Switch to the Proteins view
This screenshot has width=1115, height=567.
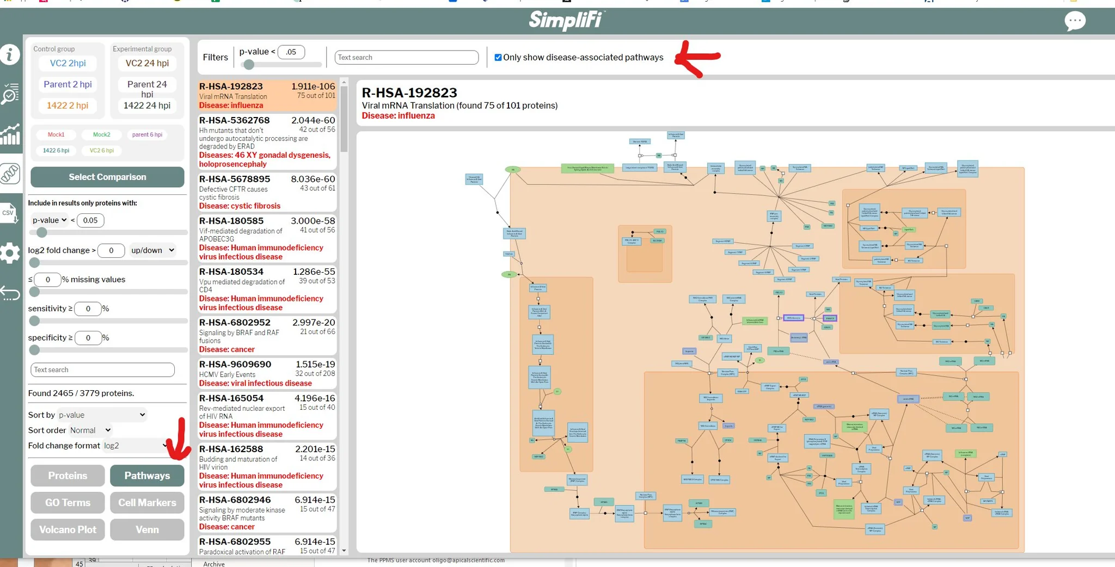tap(68, 476)
